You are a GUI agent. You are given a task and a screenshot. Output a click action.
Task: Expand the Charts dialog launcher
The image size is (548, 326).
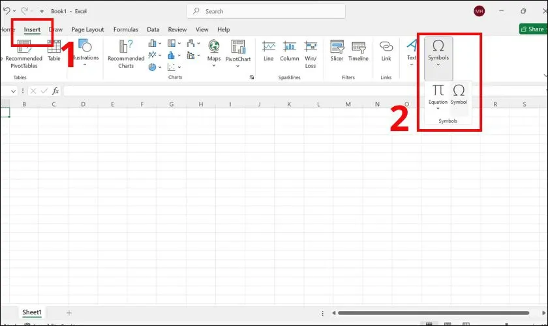click(251, 77)
